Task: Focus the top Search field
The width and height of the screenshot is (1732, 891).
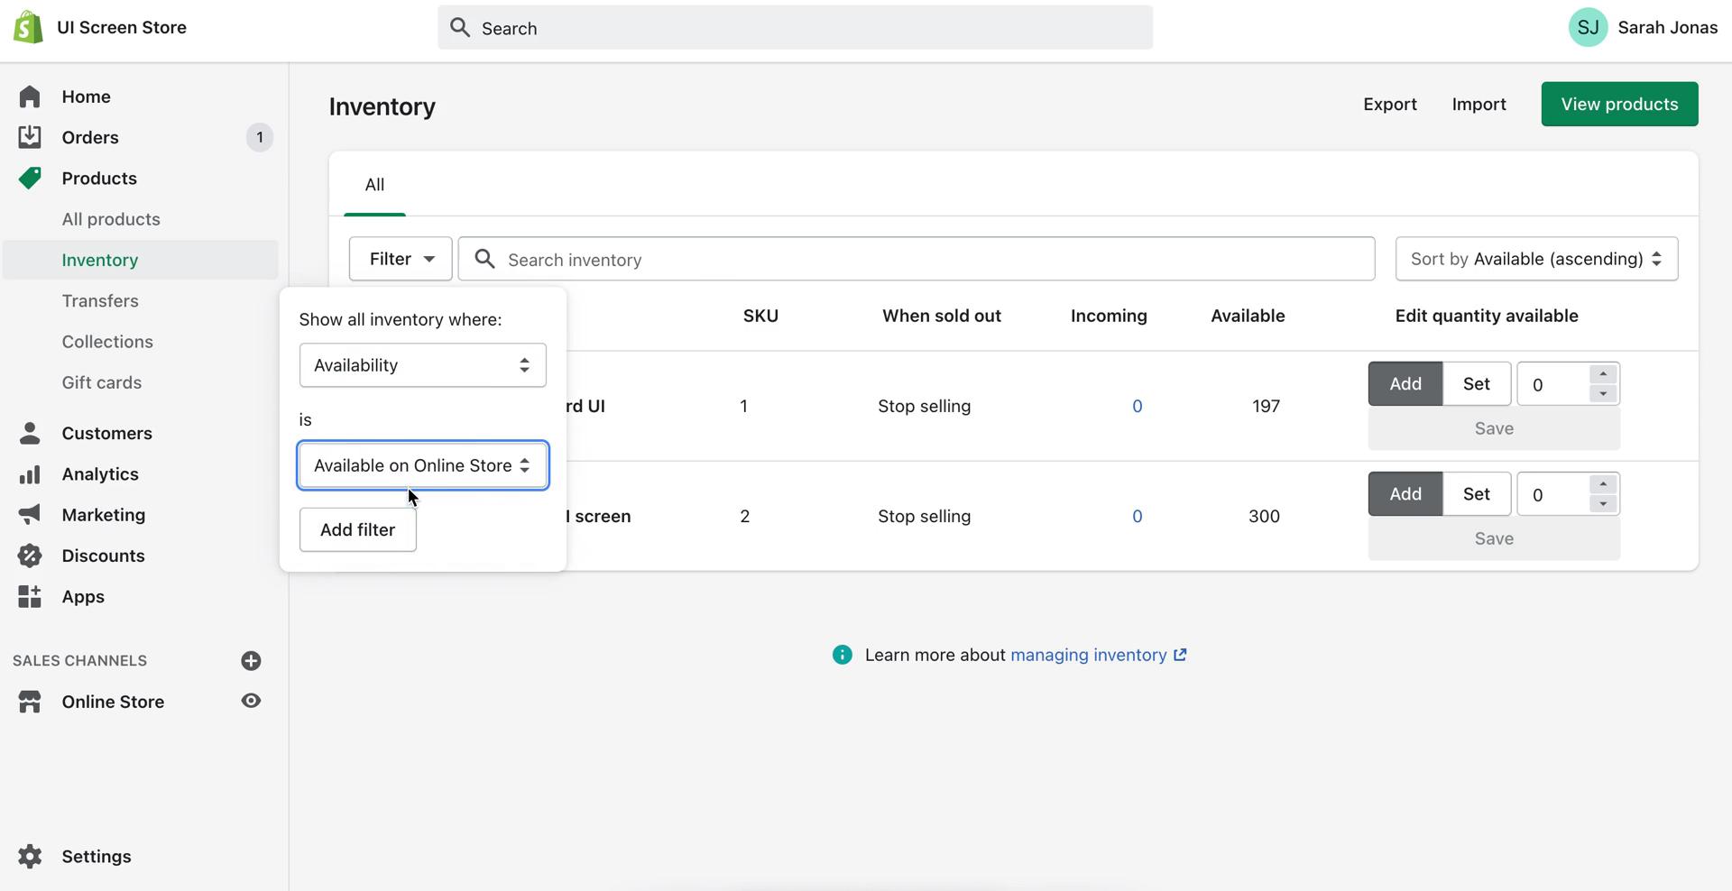Action: [795, 28]
